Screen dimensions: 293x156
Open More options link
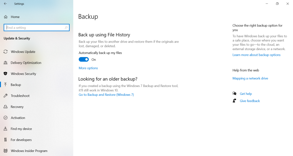pyautogui.click(x=88, y=68)
